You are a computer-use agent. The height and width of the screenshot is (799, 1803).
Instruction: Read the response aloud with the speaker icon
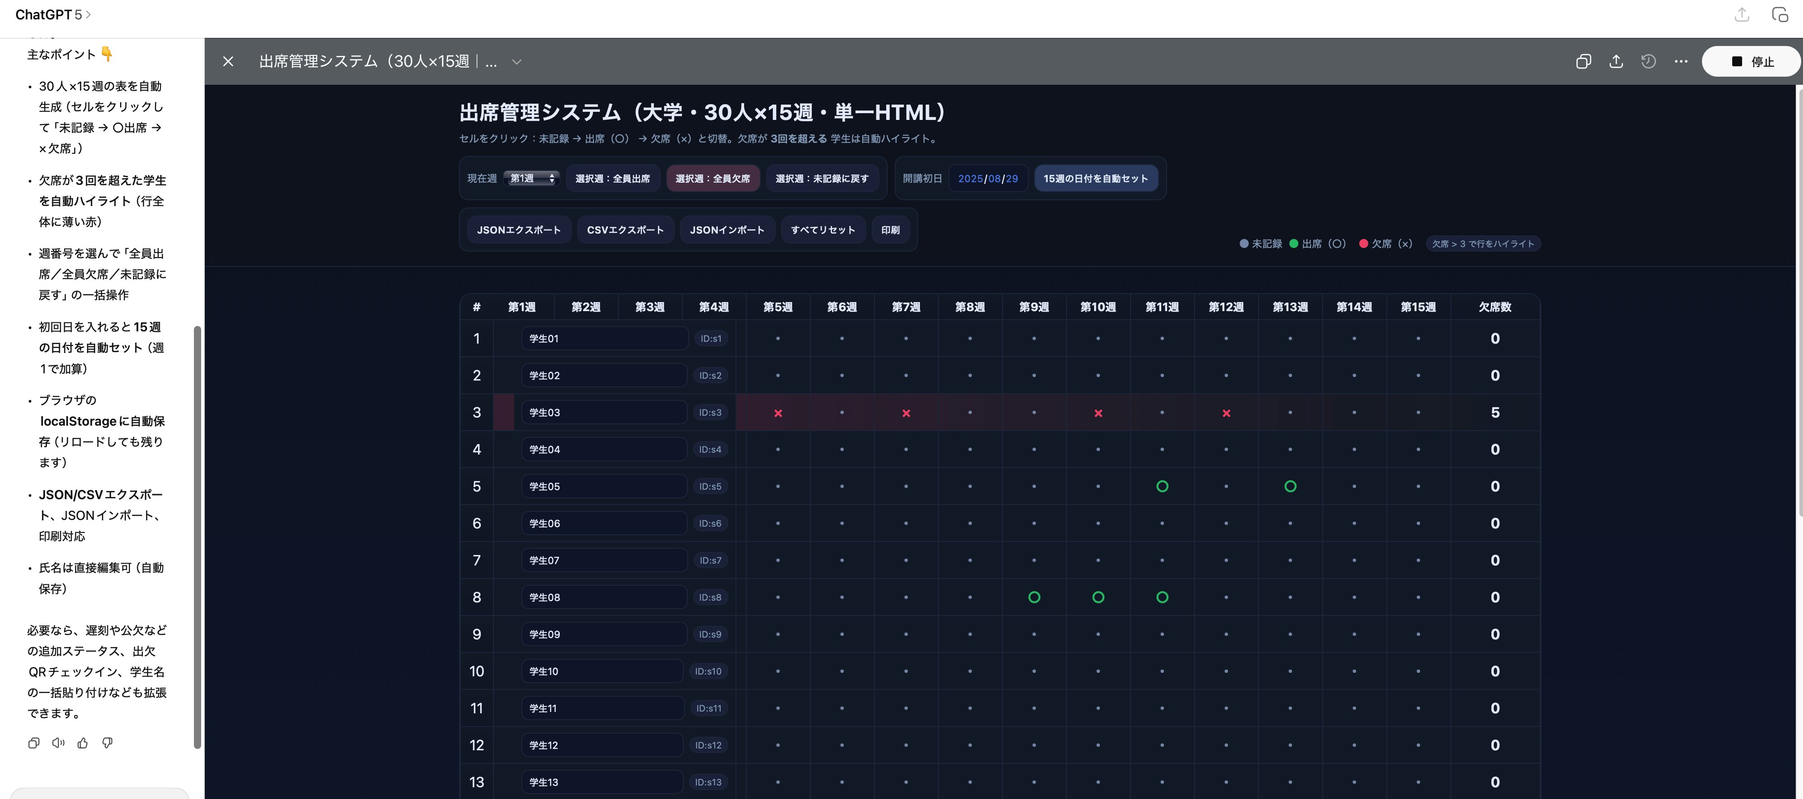click(x=58, y=742)
